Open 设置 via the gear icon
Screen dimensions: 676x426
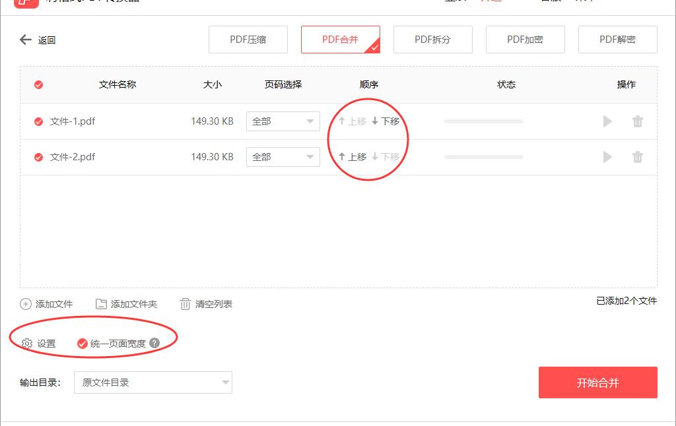pyautogui.click(x=26, y=344)
